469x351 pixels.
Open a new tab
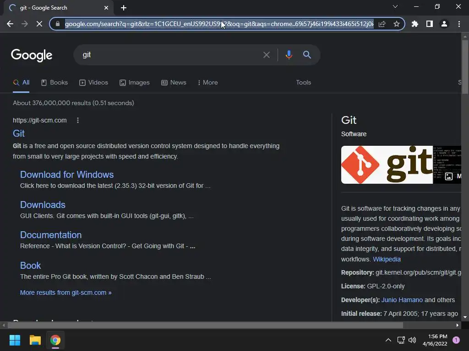[x=124, y=8]
